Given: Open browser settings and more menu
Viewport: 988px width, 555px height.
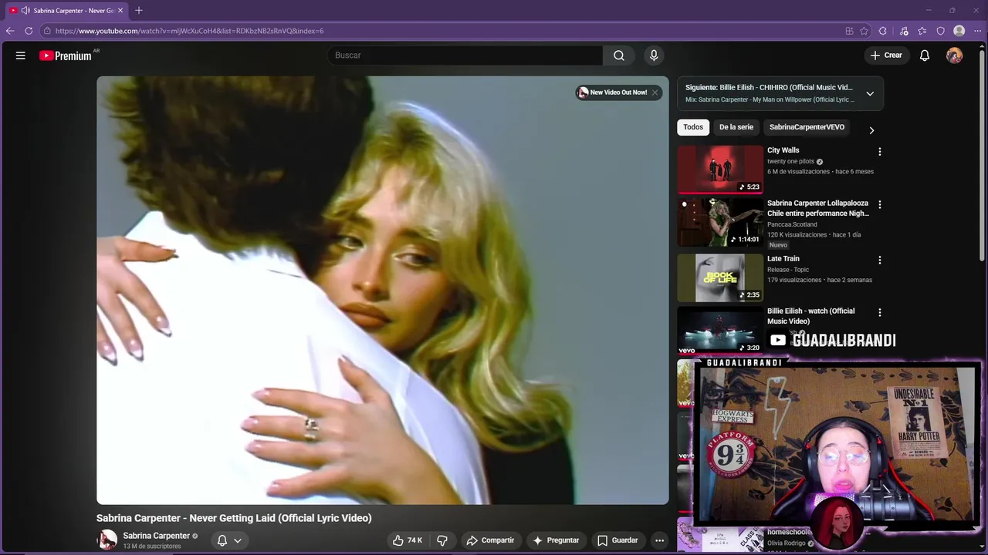Looking at the screenshot, I should click(978, 31).
